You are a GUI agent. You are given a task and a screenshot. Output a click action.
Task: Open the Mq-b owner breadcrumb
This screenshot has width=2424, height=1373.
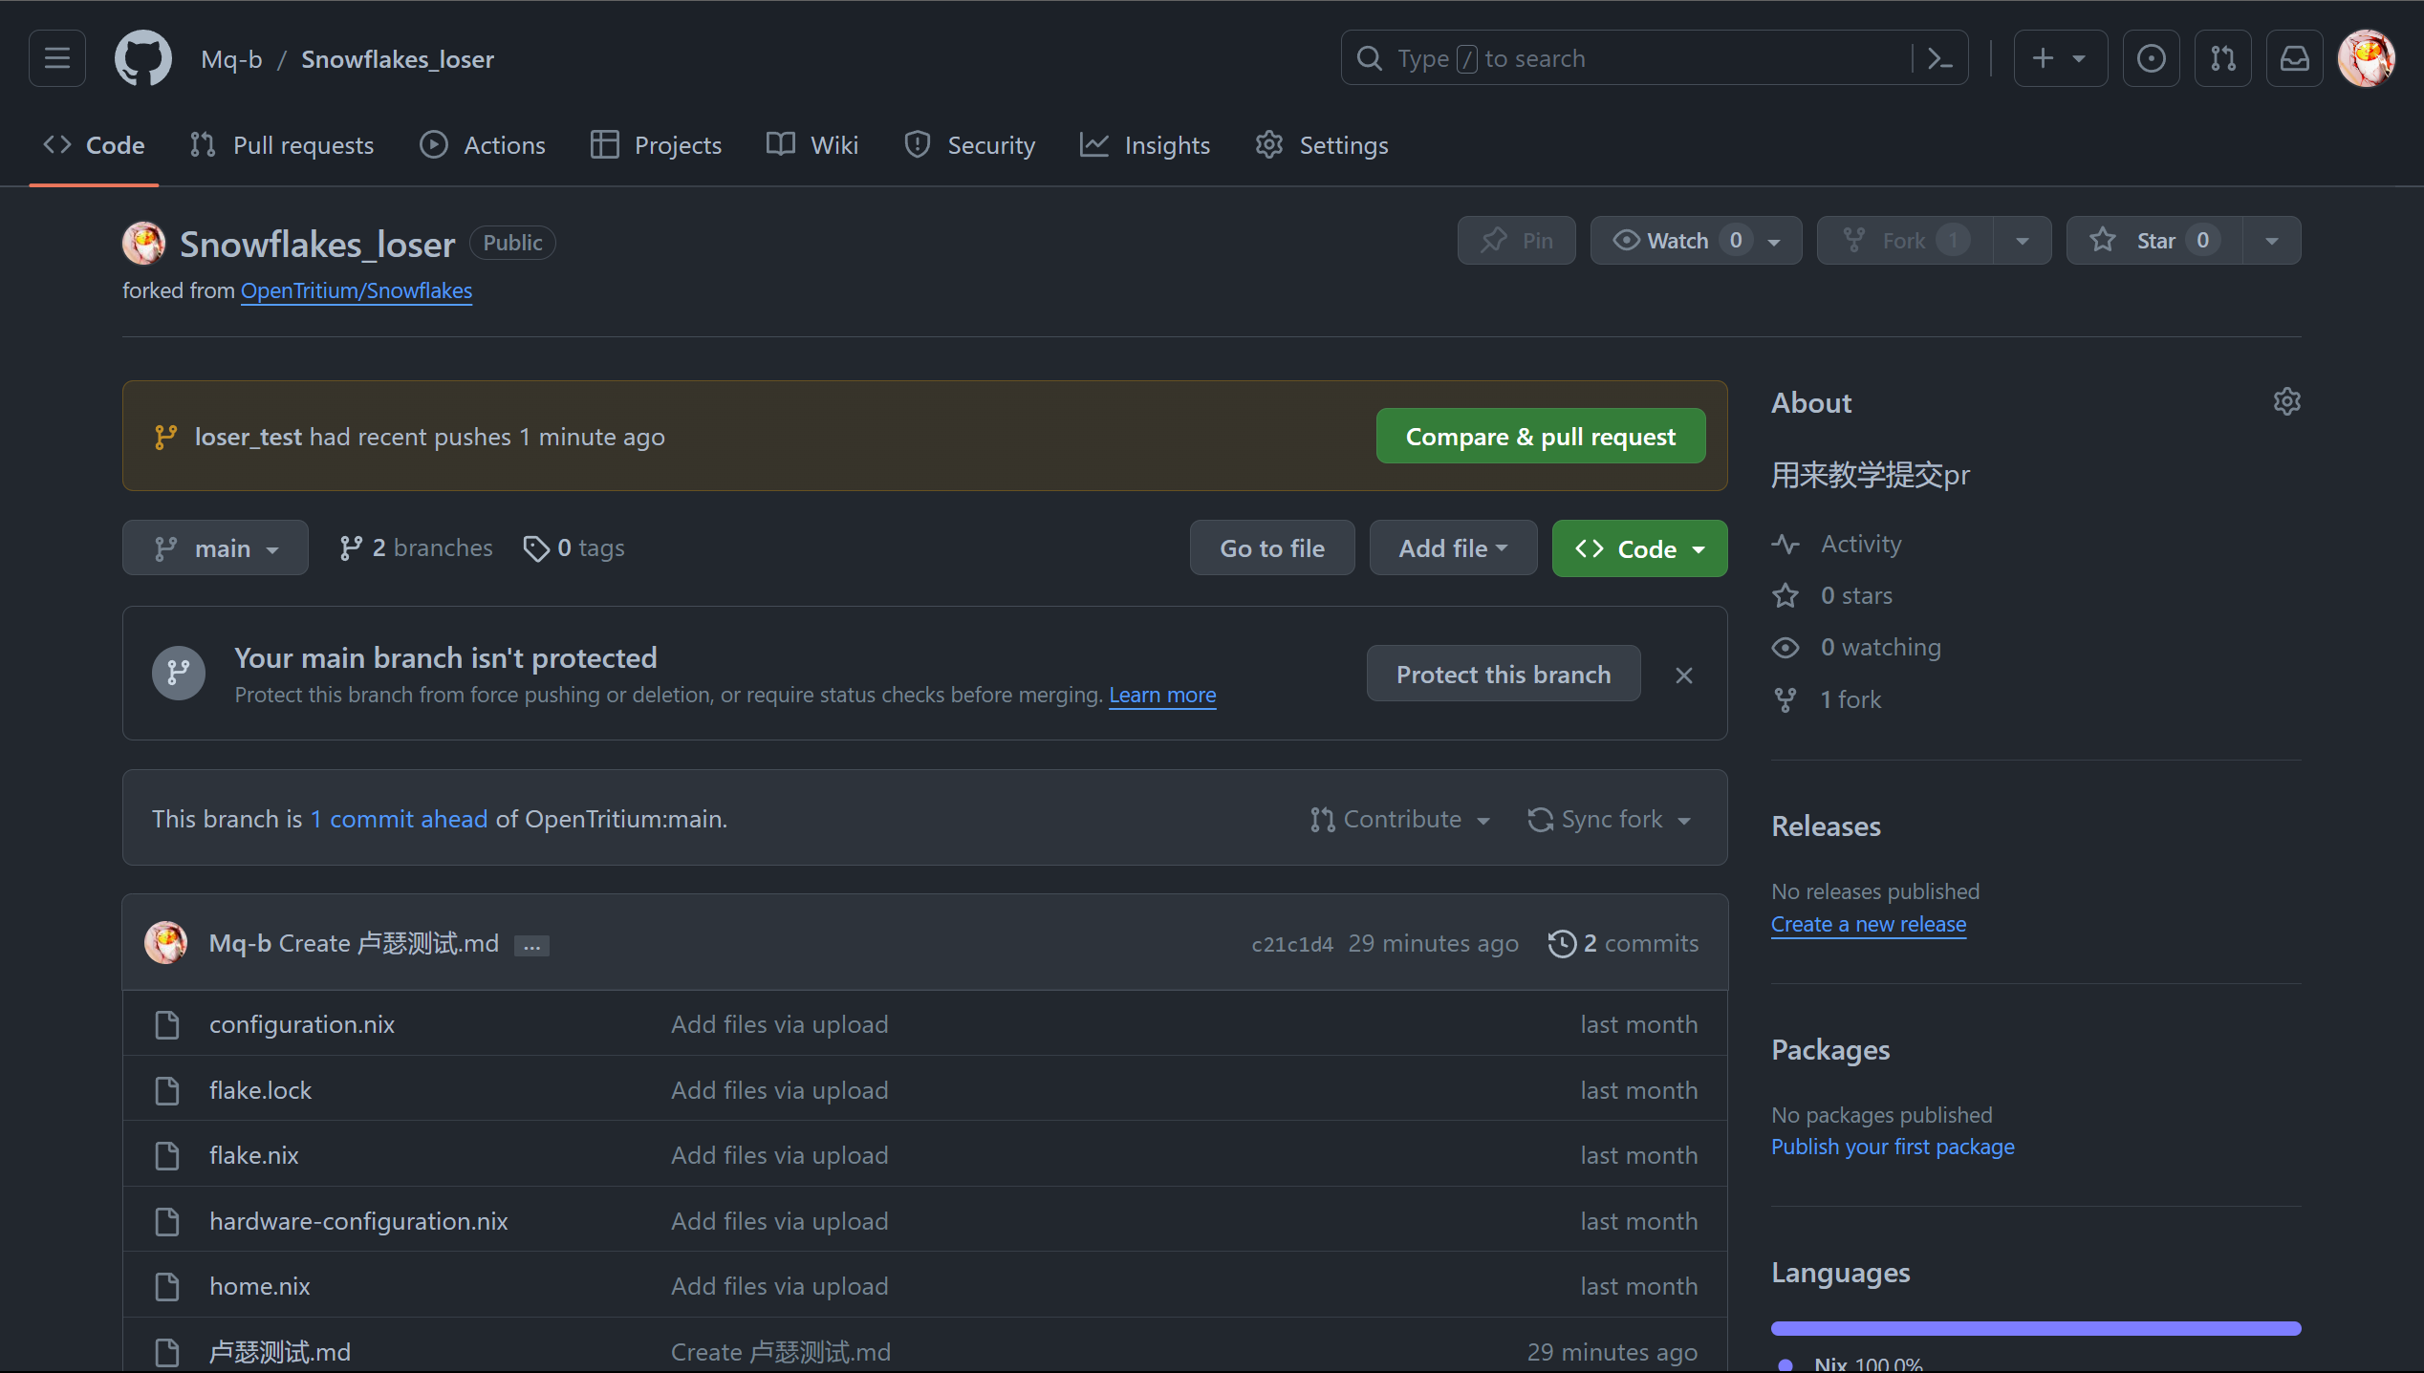coord(231,59)
